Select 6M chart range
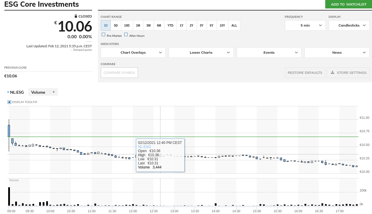 pyautogui.click(x=159, y=25)
